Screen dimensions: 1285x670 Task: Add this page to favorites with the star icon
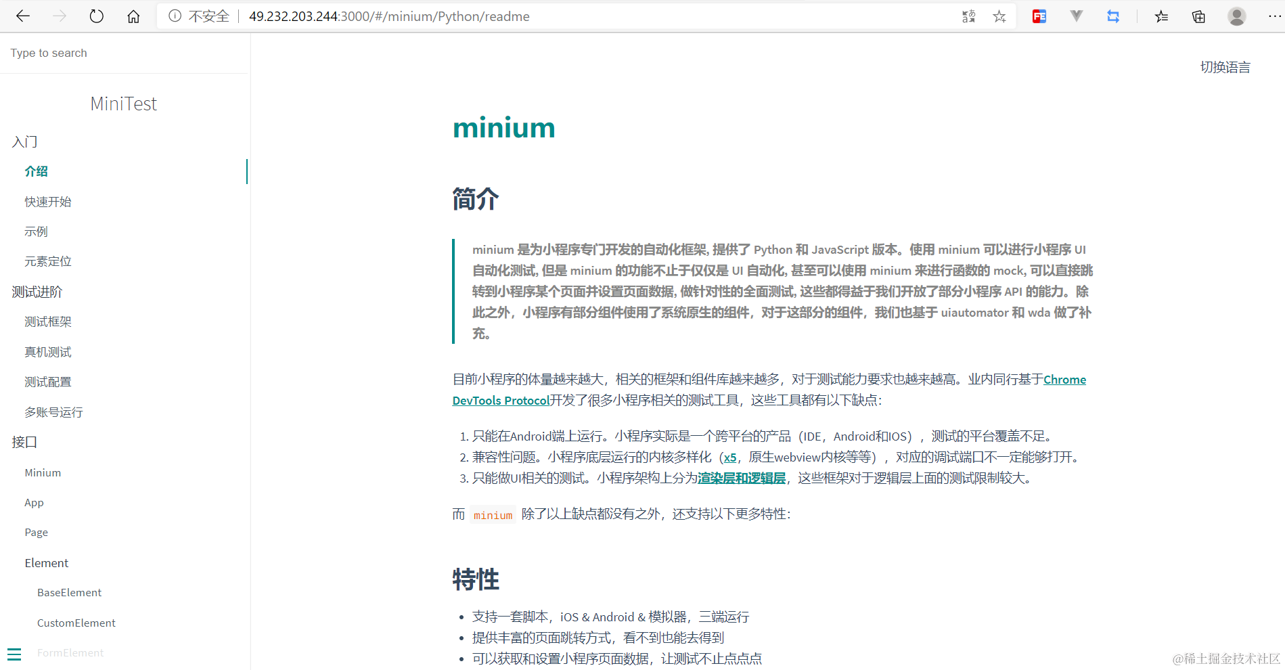pyautogui.click(x=999, y=16)
